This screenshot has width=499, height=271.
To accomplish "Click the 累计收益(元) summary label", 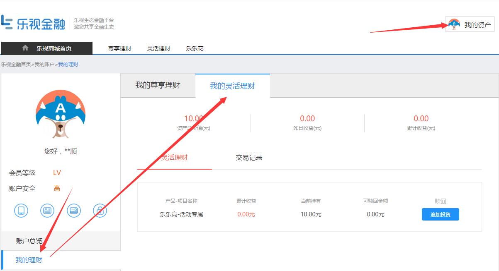I will 421,128.
